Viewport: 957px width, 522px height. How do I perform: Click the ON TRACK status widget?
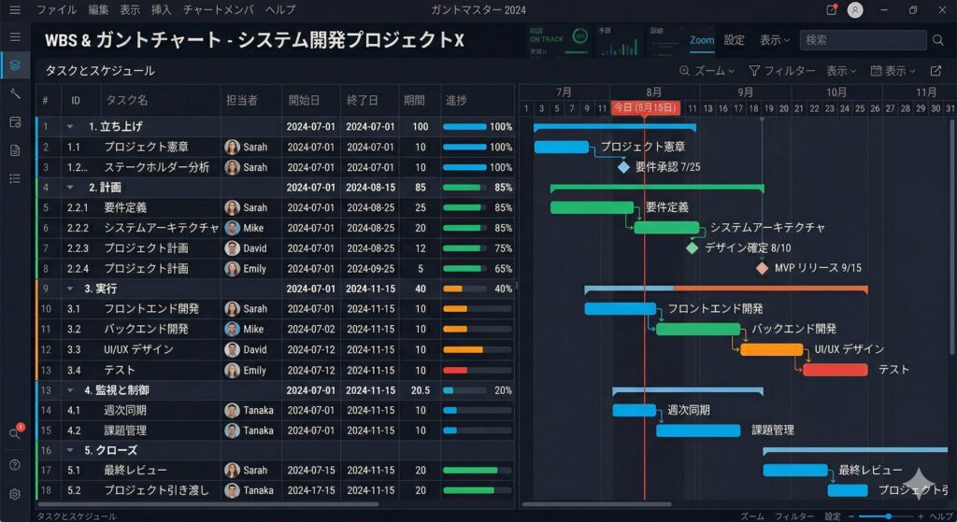(559, 41)
